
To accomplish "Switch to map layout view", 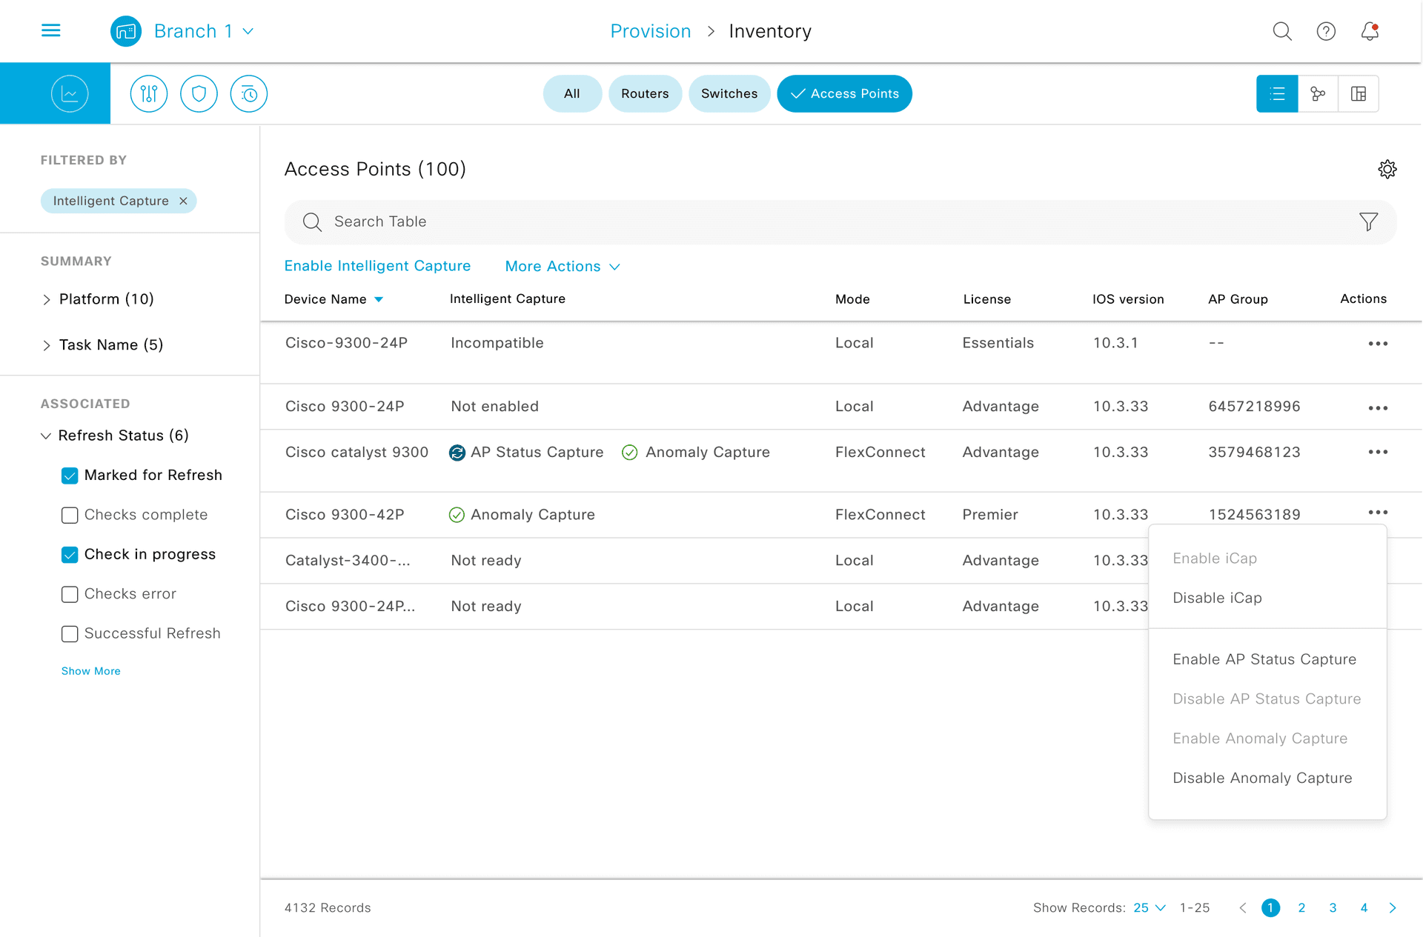I will click(x=1359, y=94).
